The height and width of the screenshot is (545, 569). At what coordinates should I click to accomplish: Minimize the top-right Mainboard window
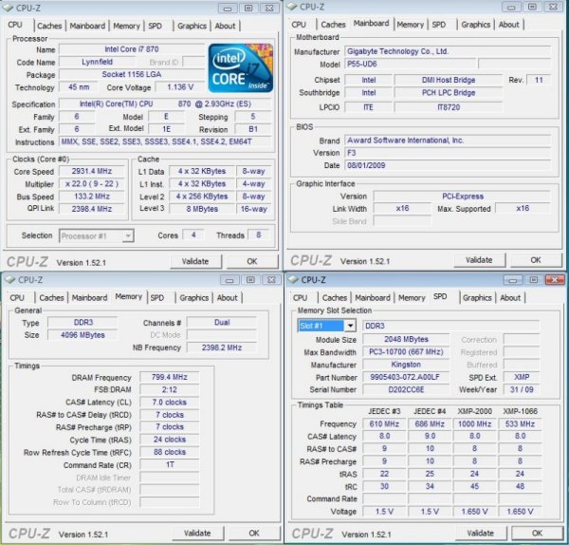point(511,8)
